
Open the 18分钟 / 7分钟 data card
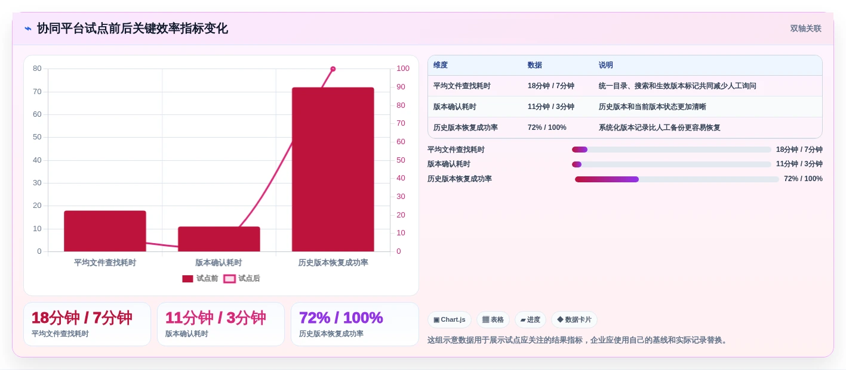[87, 324]
